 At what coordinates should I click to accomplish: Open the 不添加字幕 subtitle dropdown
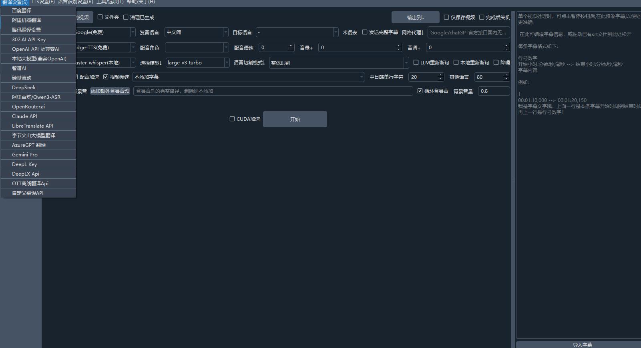coord(361,77)
